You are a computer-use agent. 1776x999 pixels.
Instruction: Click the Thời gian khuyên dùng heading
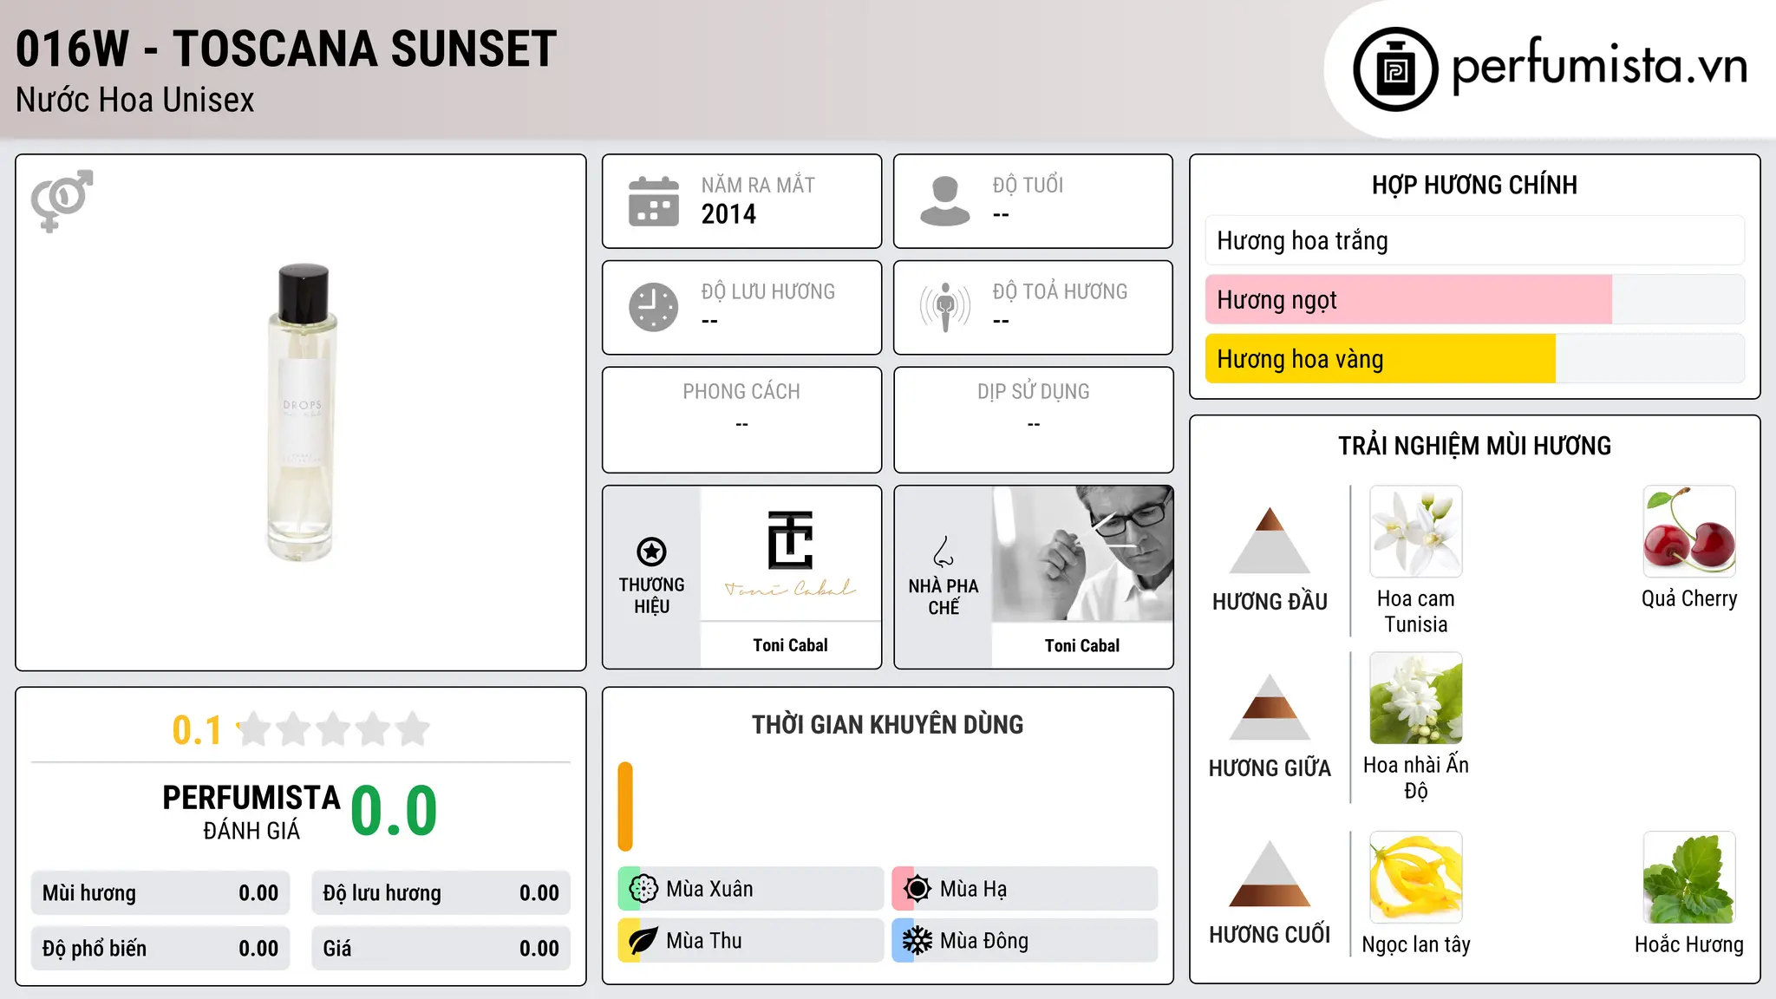(x=887, y=725)
